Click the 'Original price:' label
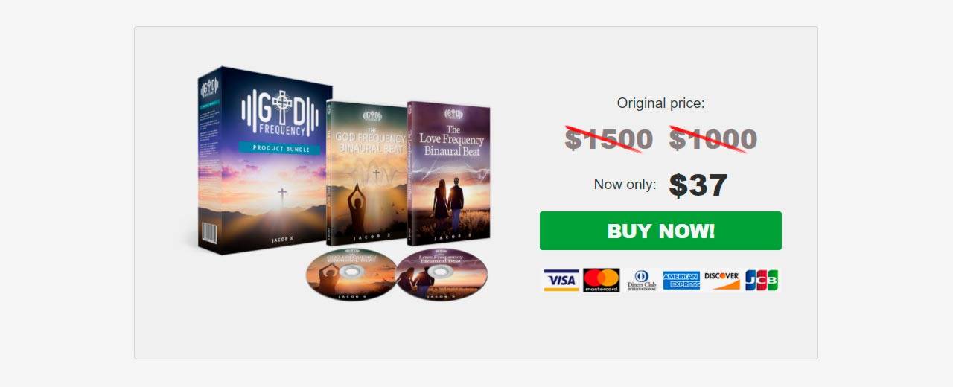The height and width of the screenshot is (387, 953). (x=660, y=103)
